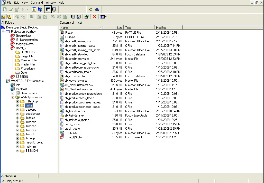Collapse the RStat_QS project
Image resolution: width=264 pixels, height=183 pixels.
click(x=8, y=48)
